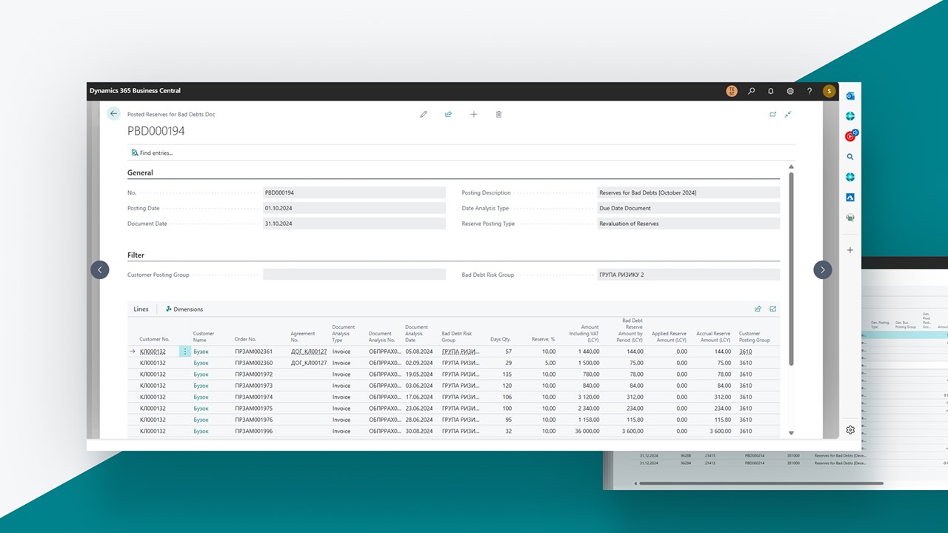Click the Order No. column header
Screen dimensions: 948x533
(245, 340)
